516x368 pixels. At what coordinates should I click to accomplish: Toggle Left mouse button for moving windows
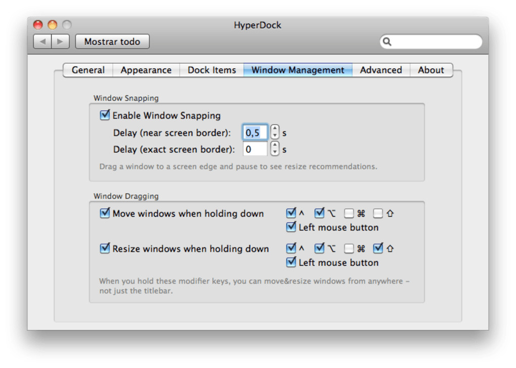[x=291, y=227]
